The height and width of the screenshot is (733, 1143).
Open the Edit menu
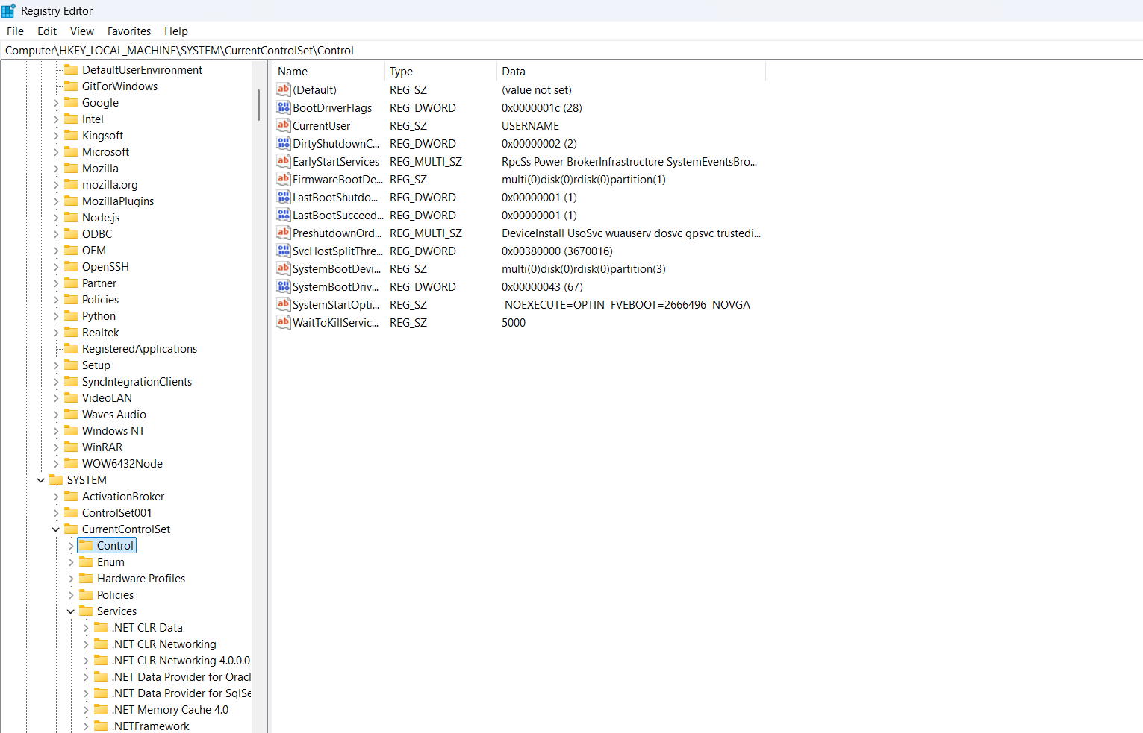coord(47,31)
